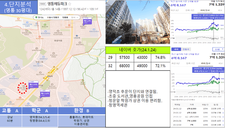Click the 주공1단지 아파트 map icon
Viewport: 225px width, 128px height.
click(54, 53)
